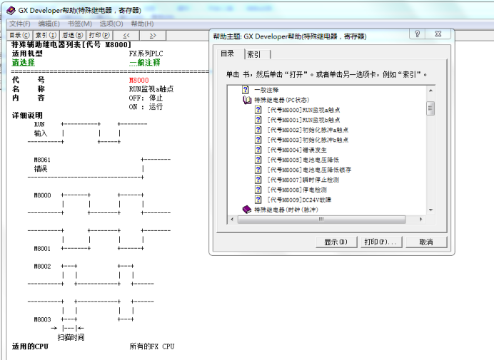This screenshot has width=494, height=360.
Task: Select [代号M8007]瞬时停止检测 topic
Action: (303, 180)
